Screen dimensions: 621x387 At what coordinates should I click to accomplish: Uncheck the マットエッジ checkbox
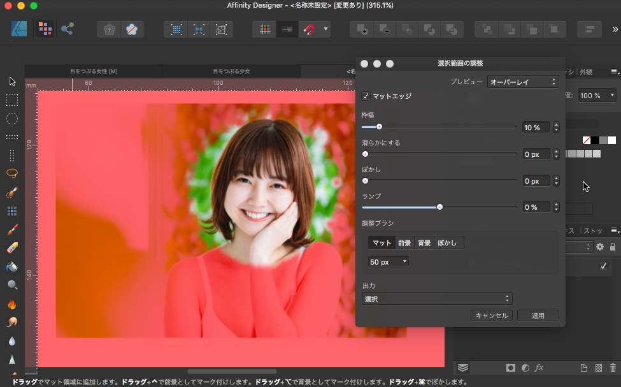[x=366, y=96]
